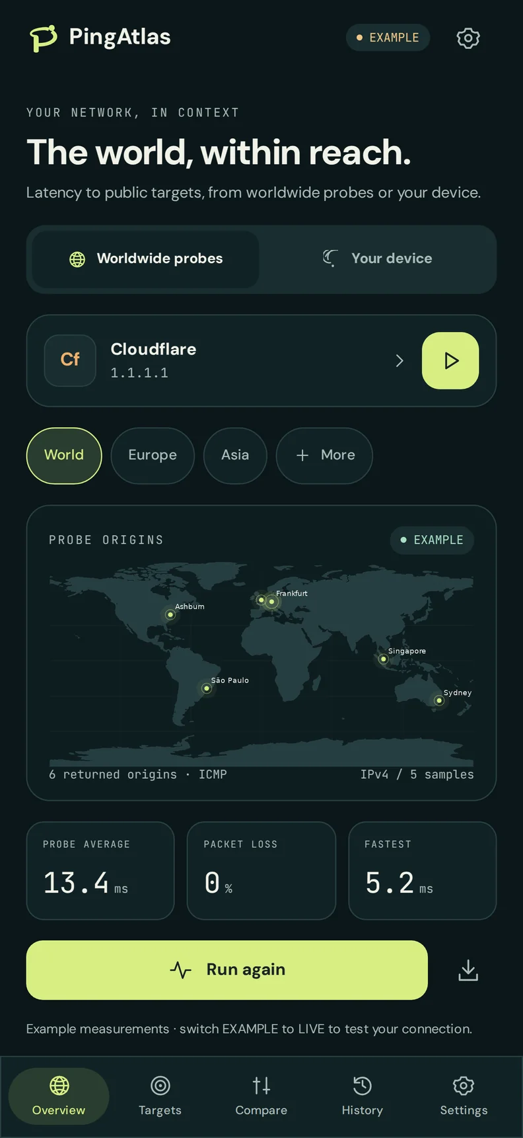Toggle the EXAMPLE mode pill in header
Viewport: 523px width, 1138px height.
tap(388, 38)
